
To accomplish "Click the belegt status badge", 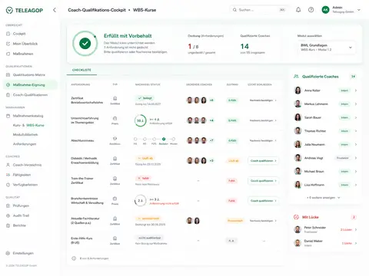I will (x=145, y=98).
